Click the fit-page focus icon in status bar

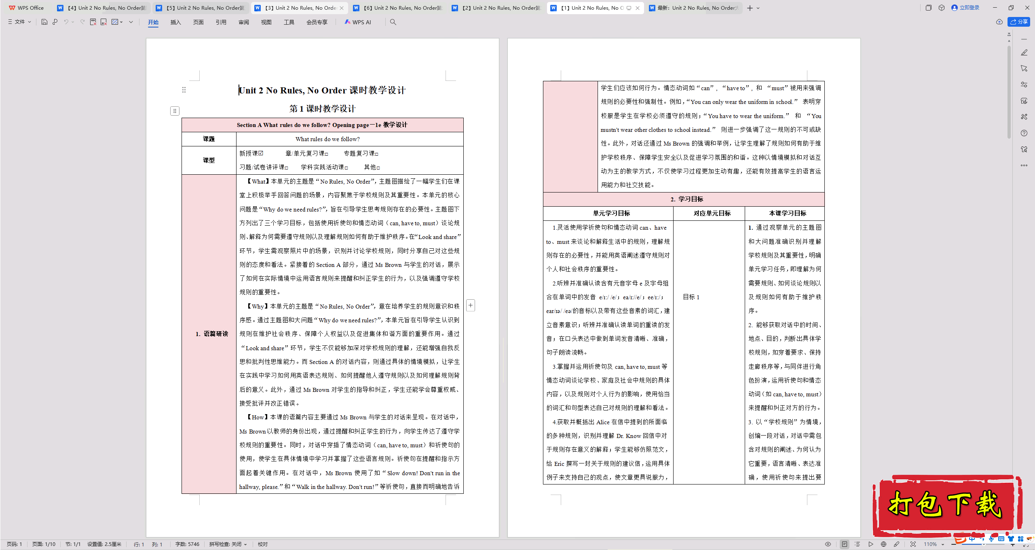[913, 544]
